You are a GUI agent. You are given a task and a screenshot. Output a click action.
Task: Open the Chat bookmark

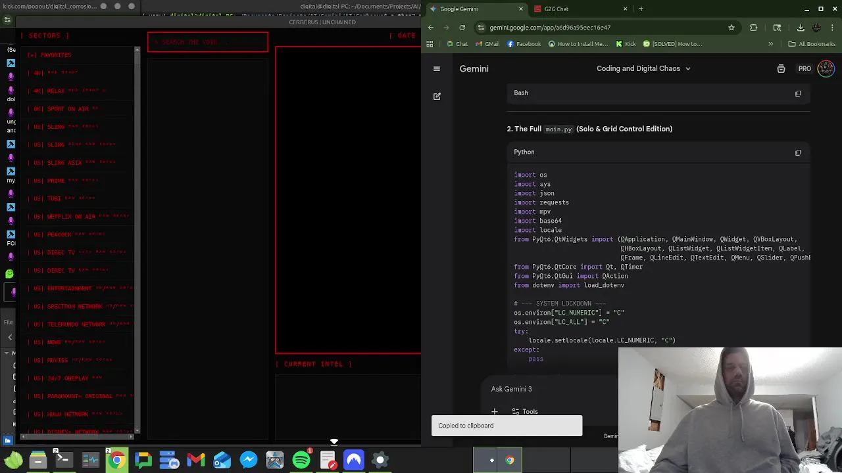click(x=457, y=44)
